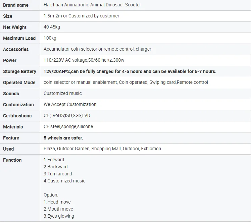Image resolution: width=251 pixels, height=222 pixels.
Task: Click 'CE ; RoHS;ISO,SGS,LVD' value
Action: (x=67, y=115)
